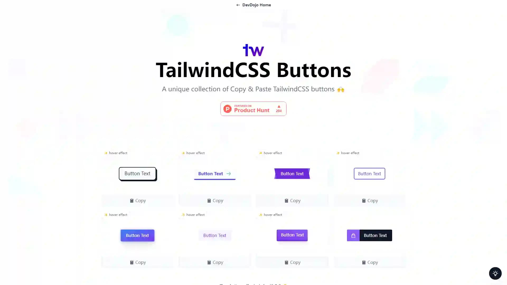Copy the indigo-filled Button Text style

click(x=137, y=262)
